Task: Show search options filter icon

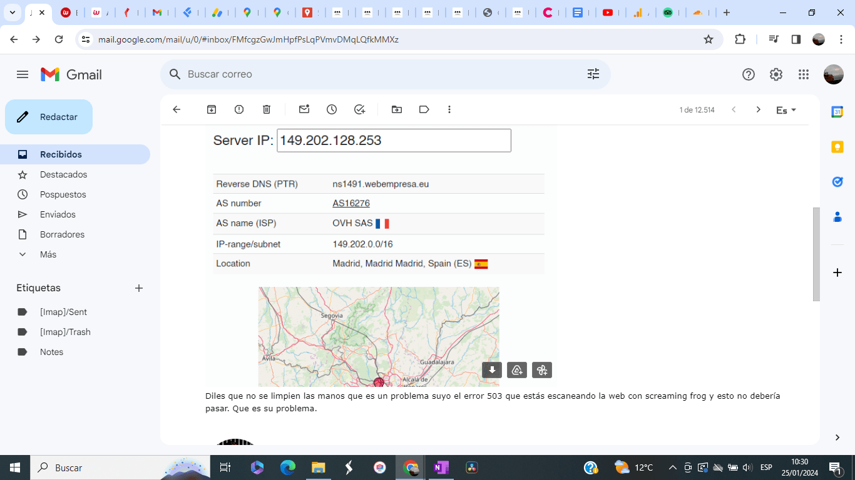Action: pos(593,74)
